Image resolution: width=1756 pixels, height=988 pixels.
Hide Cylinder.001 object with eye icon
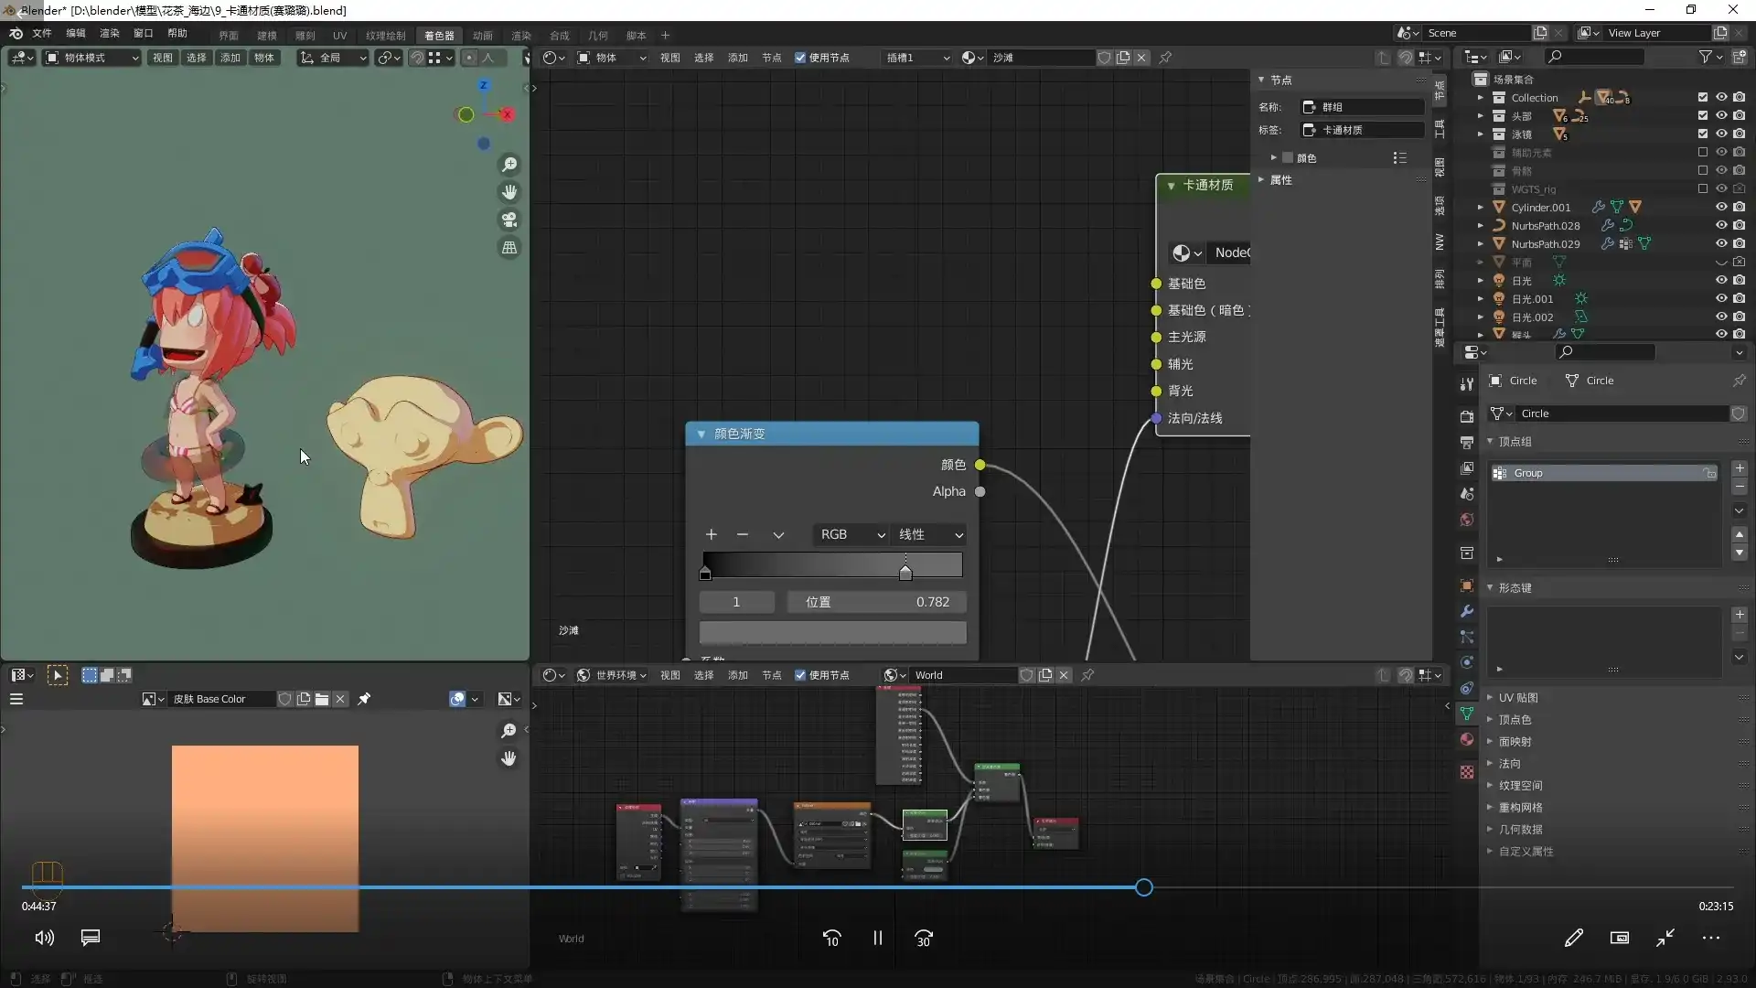(1720, 207)
